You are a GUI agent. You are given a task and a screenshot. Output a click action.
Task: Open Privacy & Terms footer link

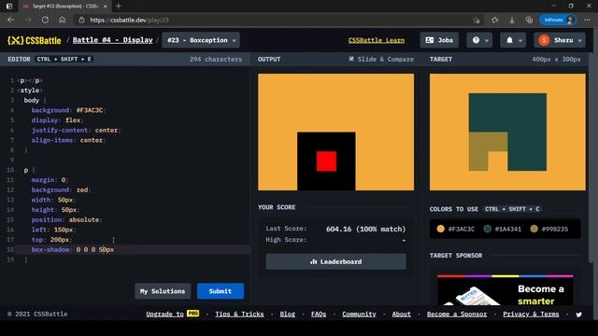click(531, 315)
